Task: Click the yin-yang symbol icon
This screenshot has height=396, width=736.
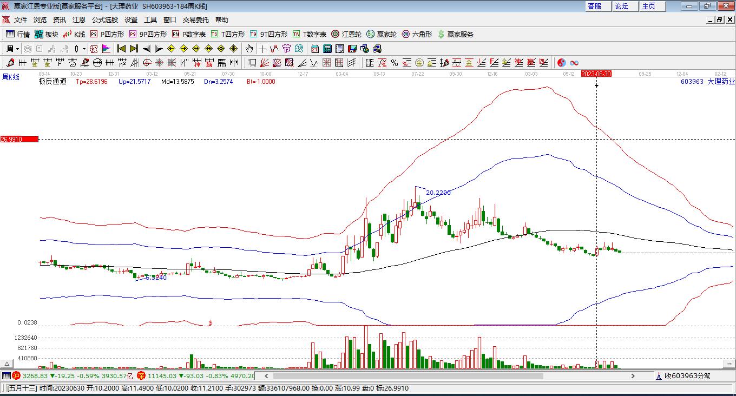Action: [562, 63]
